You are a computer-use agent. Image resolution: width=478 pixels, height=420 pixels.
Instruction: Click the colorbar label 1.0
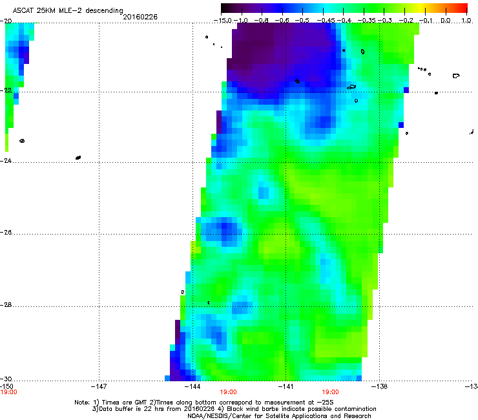coord(466,21)
